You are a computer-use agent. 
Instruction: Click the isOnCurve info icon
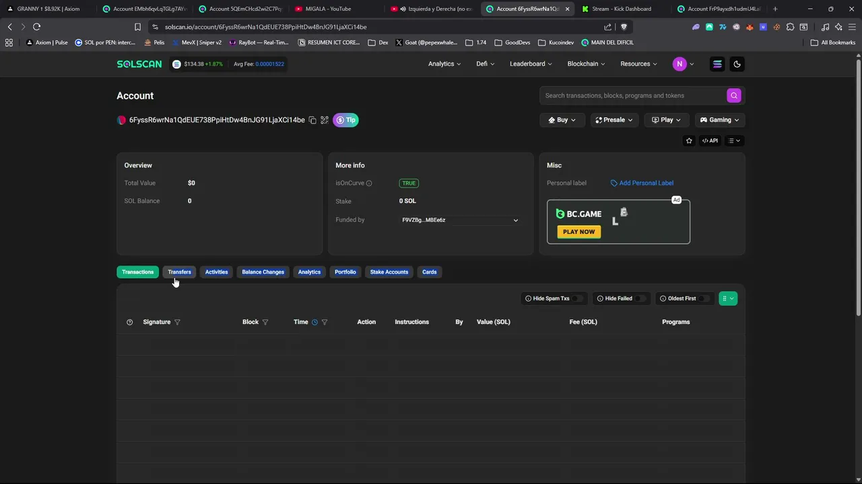pyautogui.click(x=369, y=183)
